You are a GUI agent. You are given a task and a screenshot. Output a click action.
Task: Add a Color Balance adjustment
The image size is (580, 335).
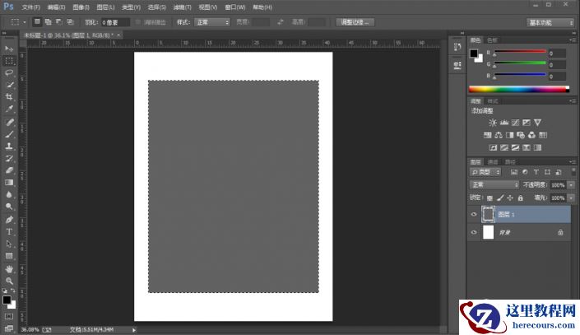499,135
